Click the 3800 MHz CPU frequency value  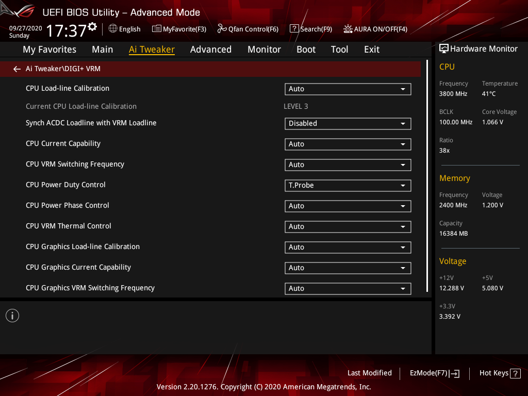453,94
